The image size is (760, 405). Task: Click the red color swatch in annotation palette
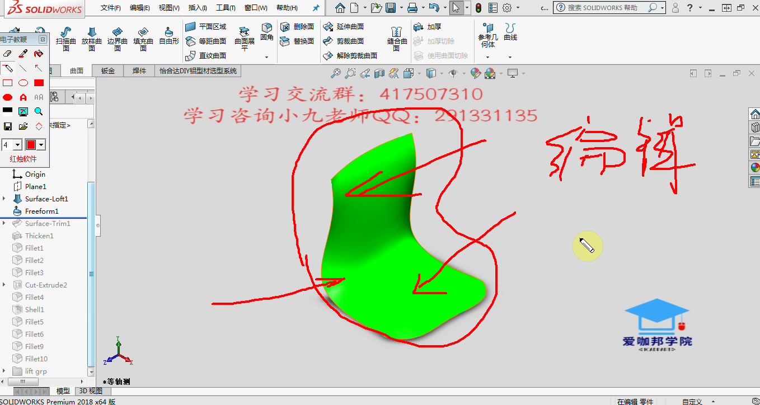point(31,145)
